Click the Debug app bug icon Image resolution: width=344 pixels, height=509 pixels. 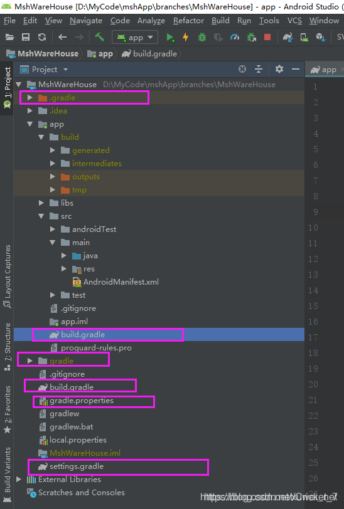point(202,38)
